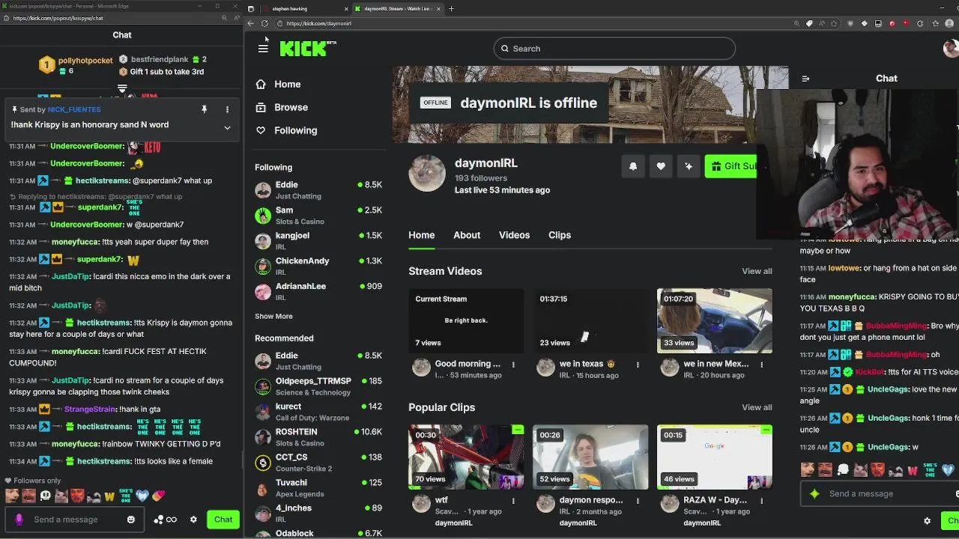Click View all for Popular Clips
Screen dimensions: 959x539
point(757,407)
